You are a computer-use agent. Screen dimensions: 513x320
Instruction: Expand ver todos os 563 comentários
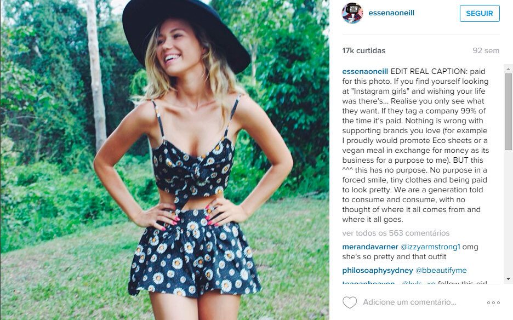click(x=396, y=233)
